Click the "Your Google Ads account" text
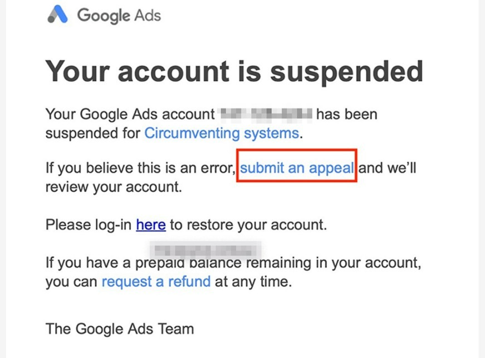 click(x=129, y=115)
